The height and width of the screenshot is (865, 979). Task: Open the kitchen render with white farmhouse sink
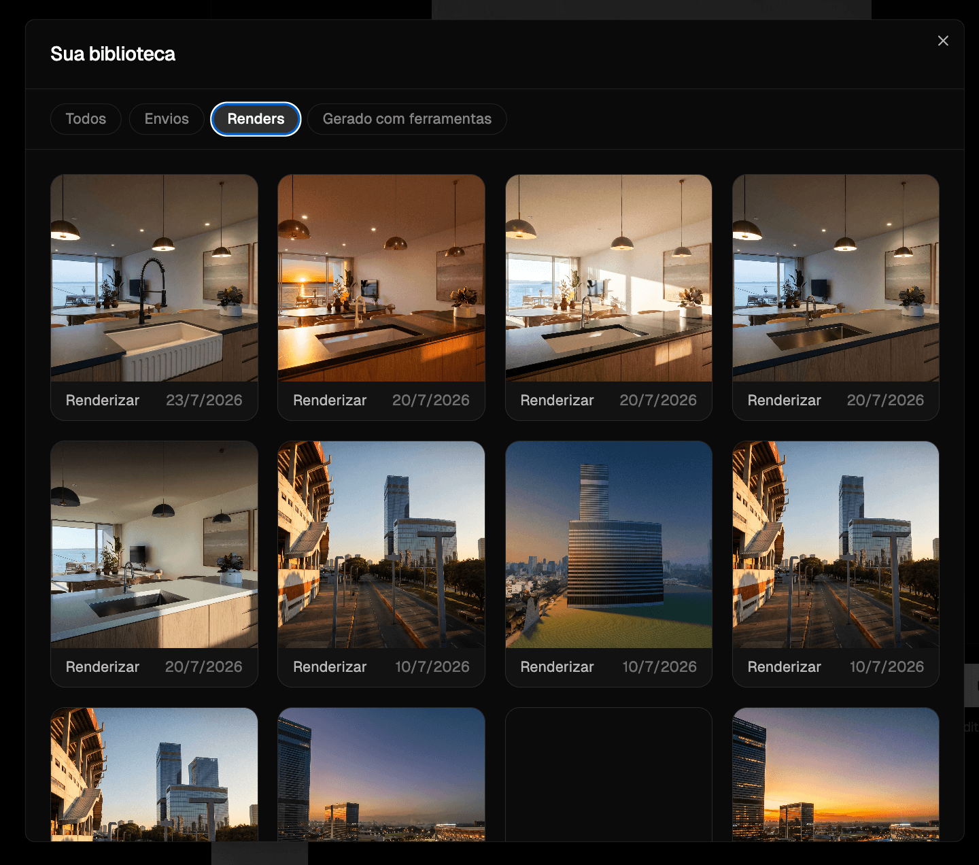(154, 278)
